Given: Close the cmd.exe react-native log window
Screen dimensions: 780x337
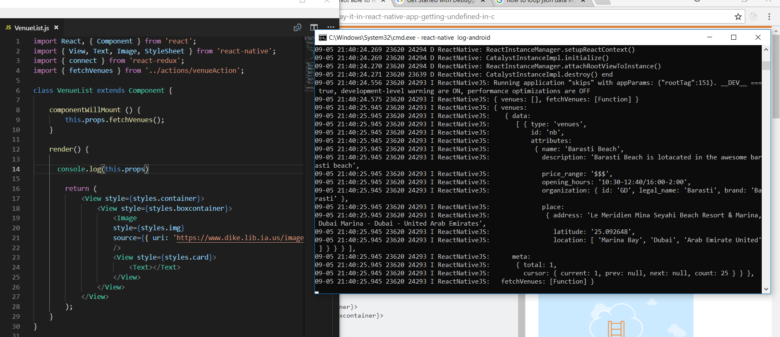Looking at the screenshot, I should (758, 37).
